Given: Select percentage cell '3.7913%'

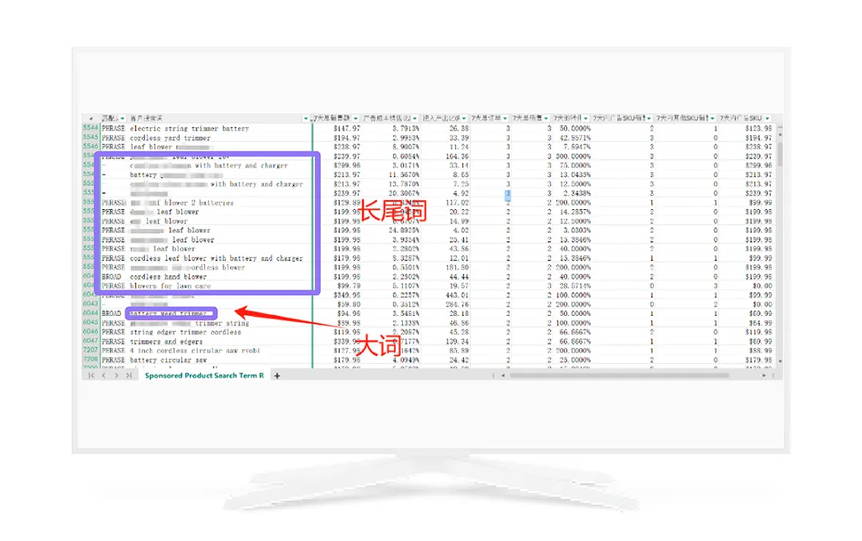Looking at the screenshot, I should pos(405,128).
